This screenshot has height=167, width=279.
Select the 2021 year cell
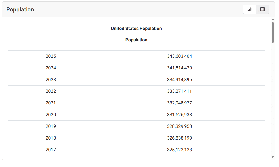click(x=50, y=103)
